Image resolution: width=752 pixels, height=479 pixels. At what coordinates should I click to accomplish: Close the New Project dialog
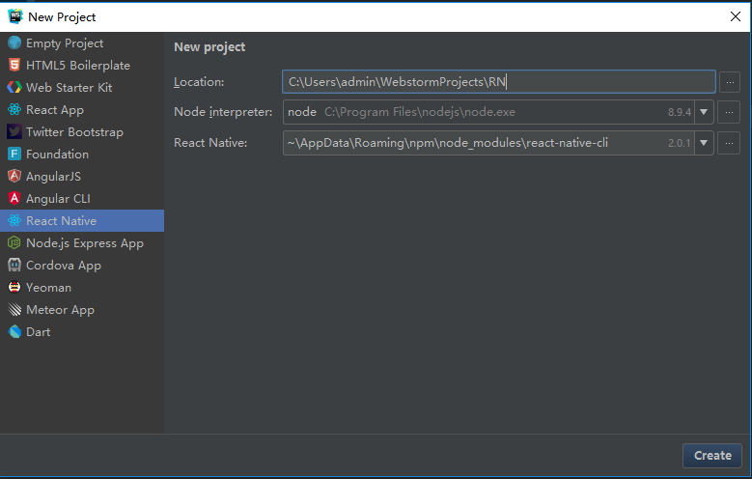click(x=736, y=16)
